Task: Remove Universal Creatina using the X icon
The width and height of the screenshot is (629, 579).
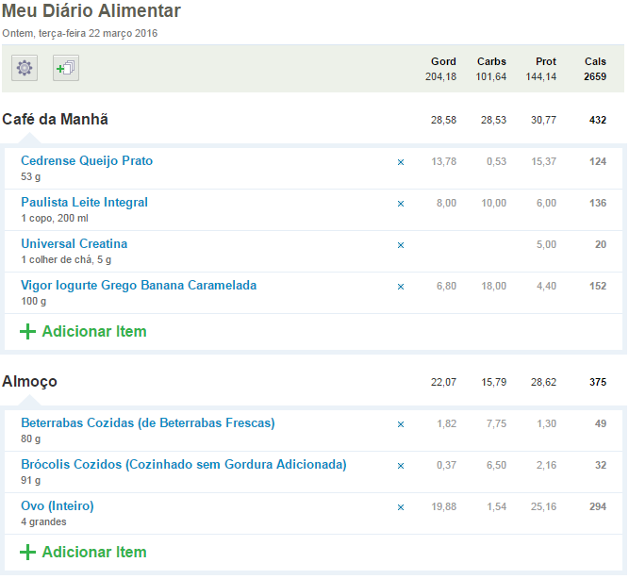Action: click(401, 245)
